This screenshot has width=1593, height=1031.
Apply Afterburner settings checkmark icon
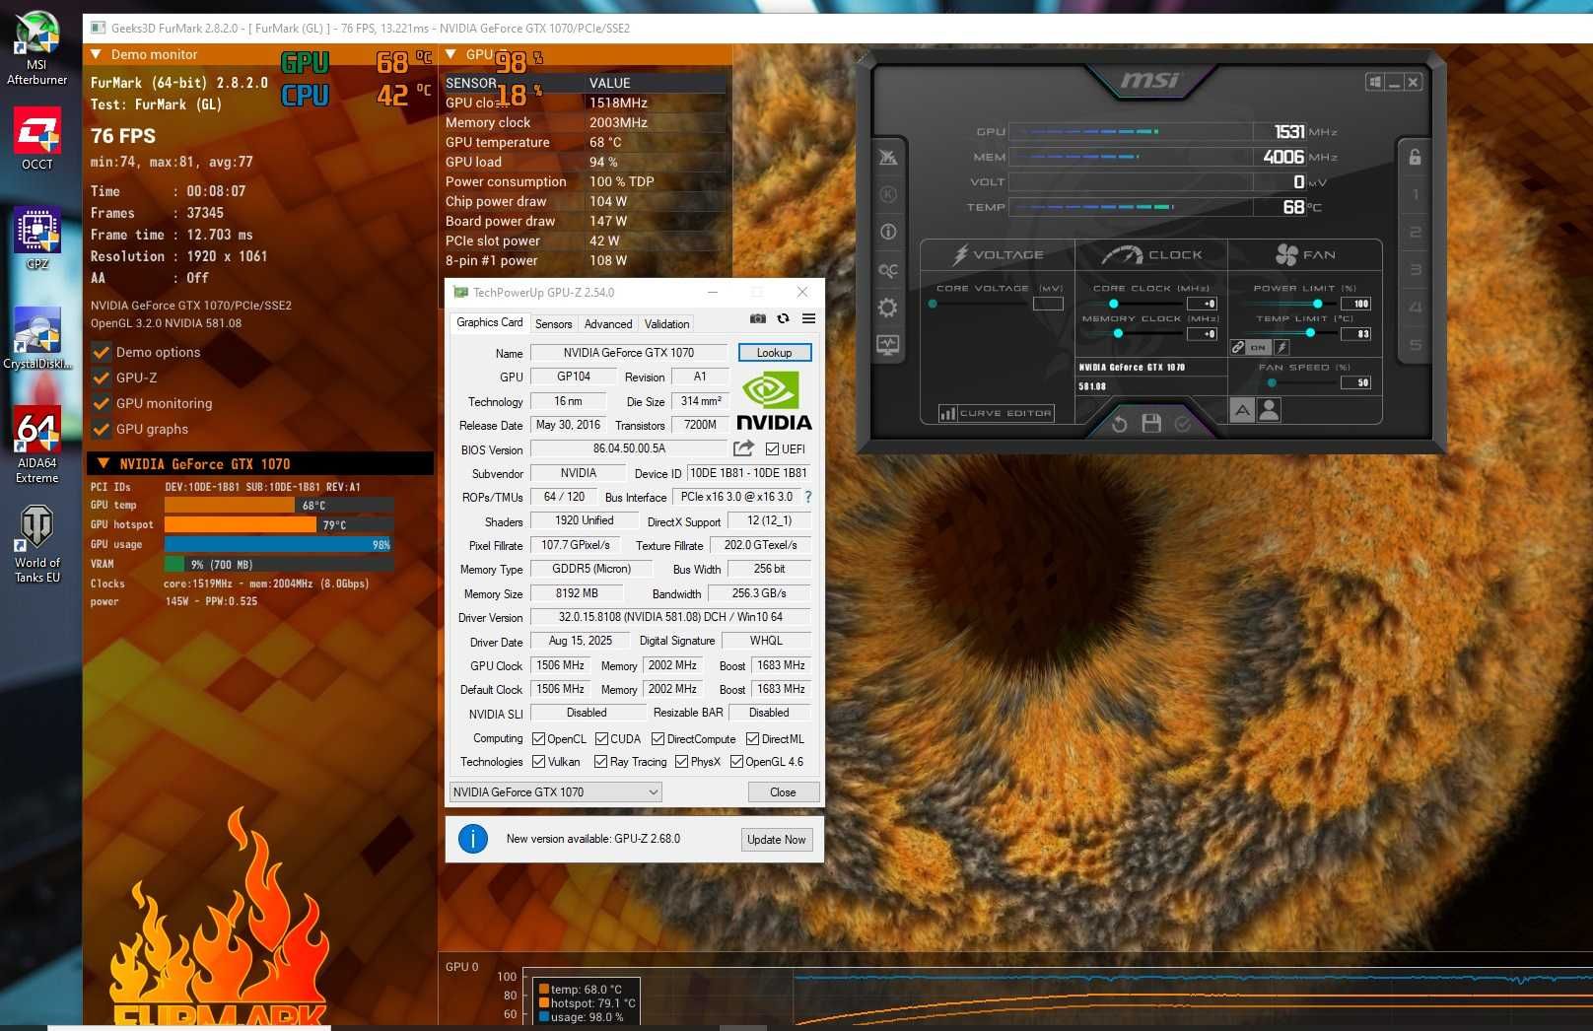point(1183,424)
